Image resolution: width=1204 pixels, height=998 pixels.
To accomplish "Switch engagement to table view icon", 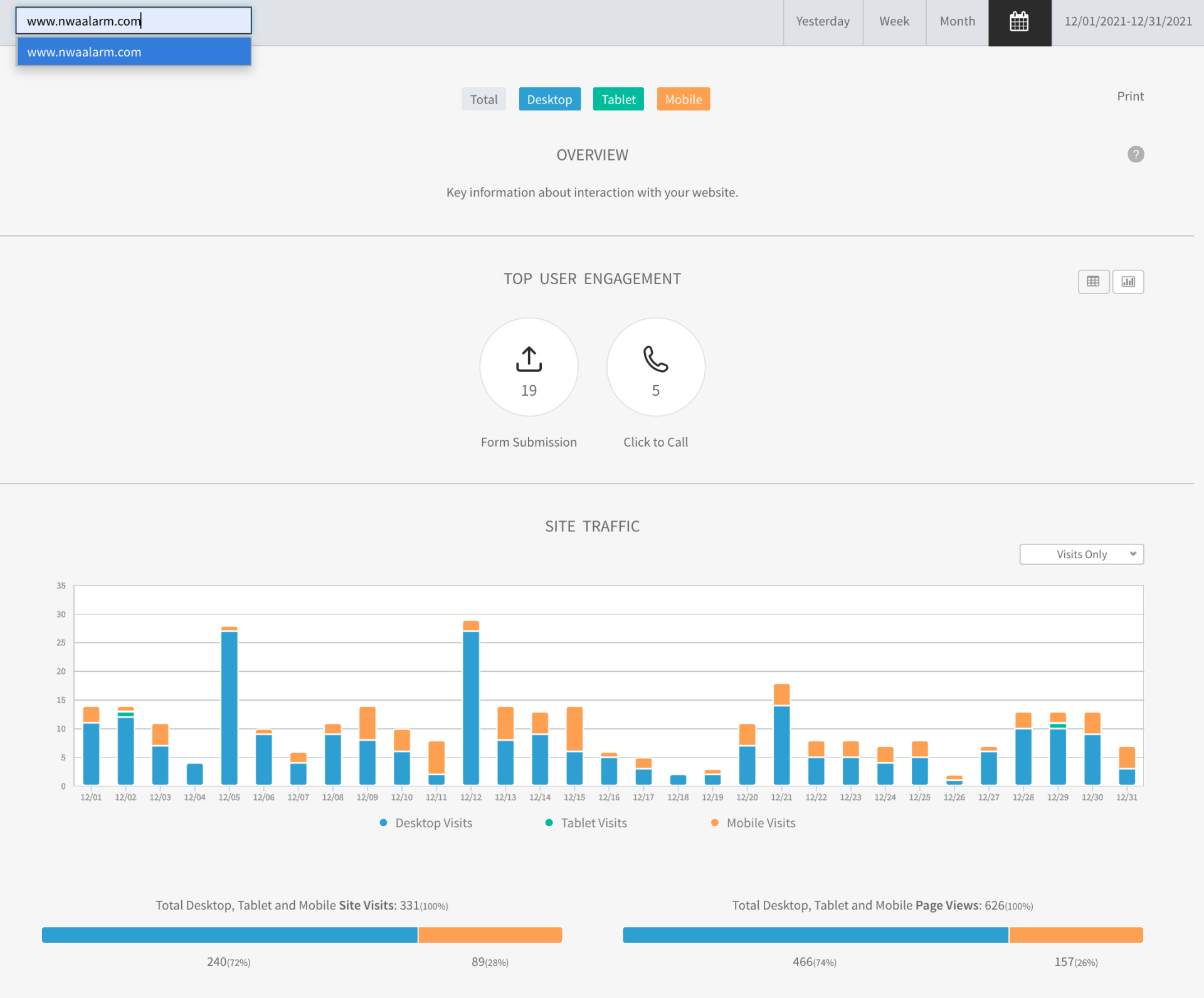I will [1093, 282].
